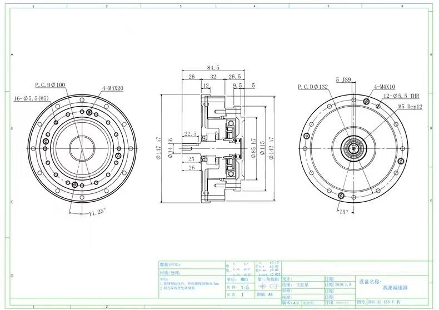Click the P.C.D Ø100 dimension label
Viewport: 439px width, 310px height.
(x=50, y=85)
